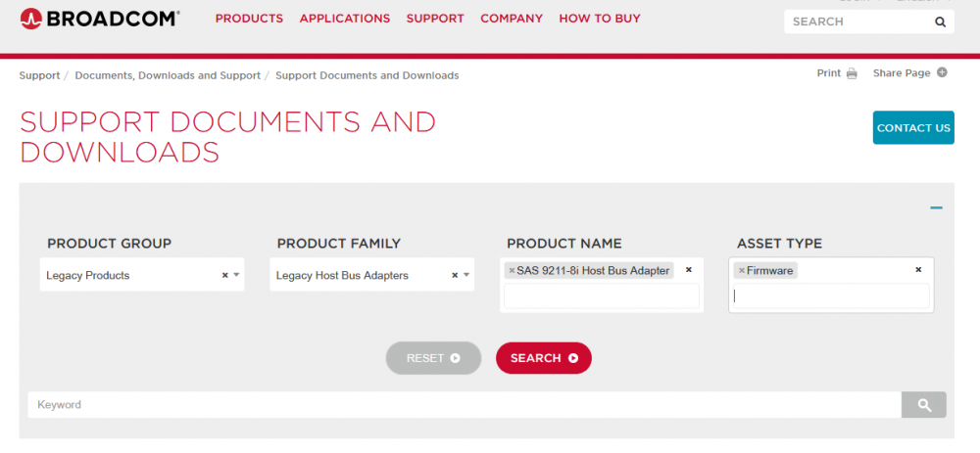Open the COMPANY menu
Image resolution: width=980 pixels, height=453 pixels.
(x=512, y=19)
